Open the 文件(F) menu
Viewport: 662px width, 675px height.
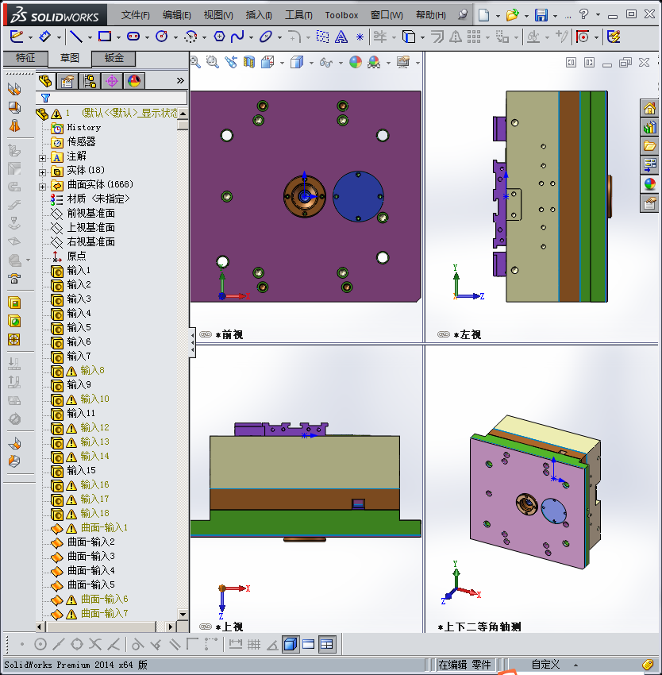[135, 15]
